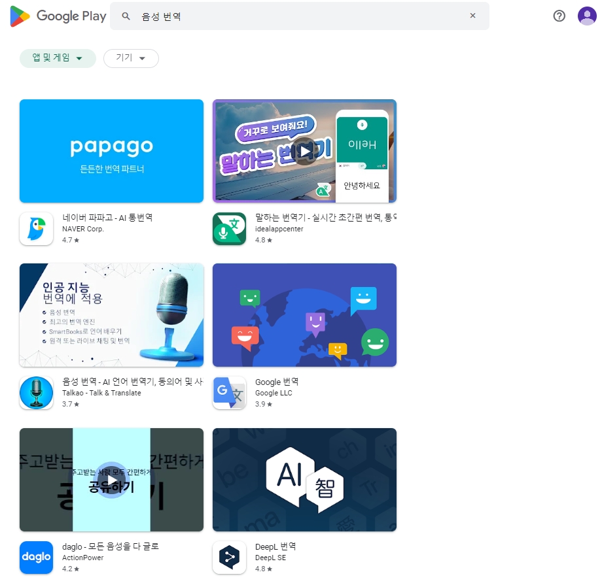Click the 4.8 rating under idealappcenter
The height and width of the screenshot is (585, 602).
click(x=264, y=240)
